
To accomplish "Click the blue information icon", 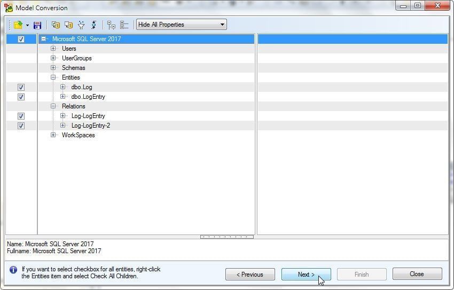I will (x=13, y=270).
